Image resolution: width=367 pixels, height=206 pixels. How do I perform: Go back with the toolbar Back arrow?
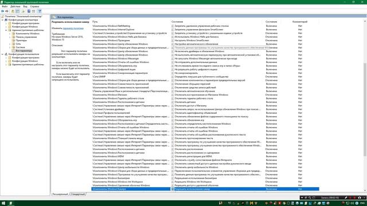coord(2,11)
